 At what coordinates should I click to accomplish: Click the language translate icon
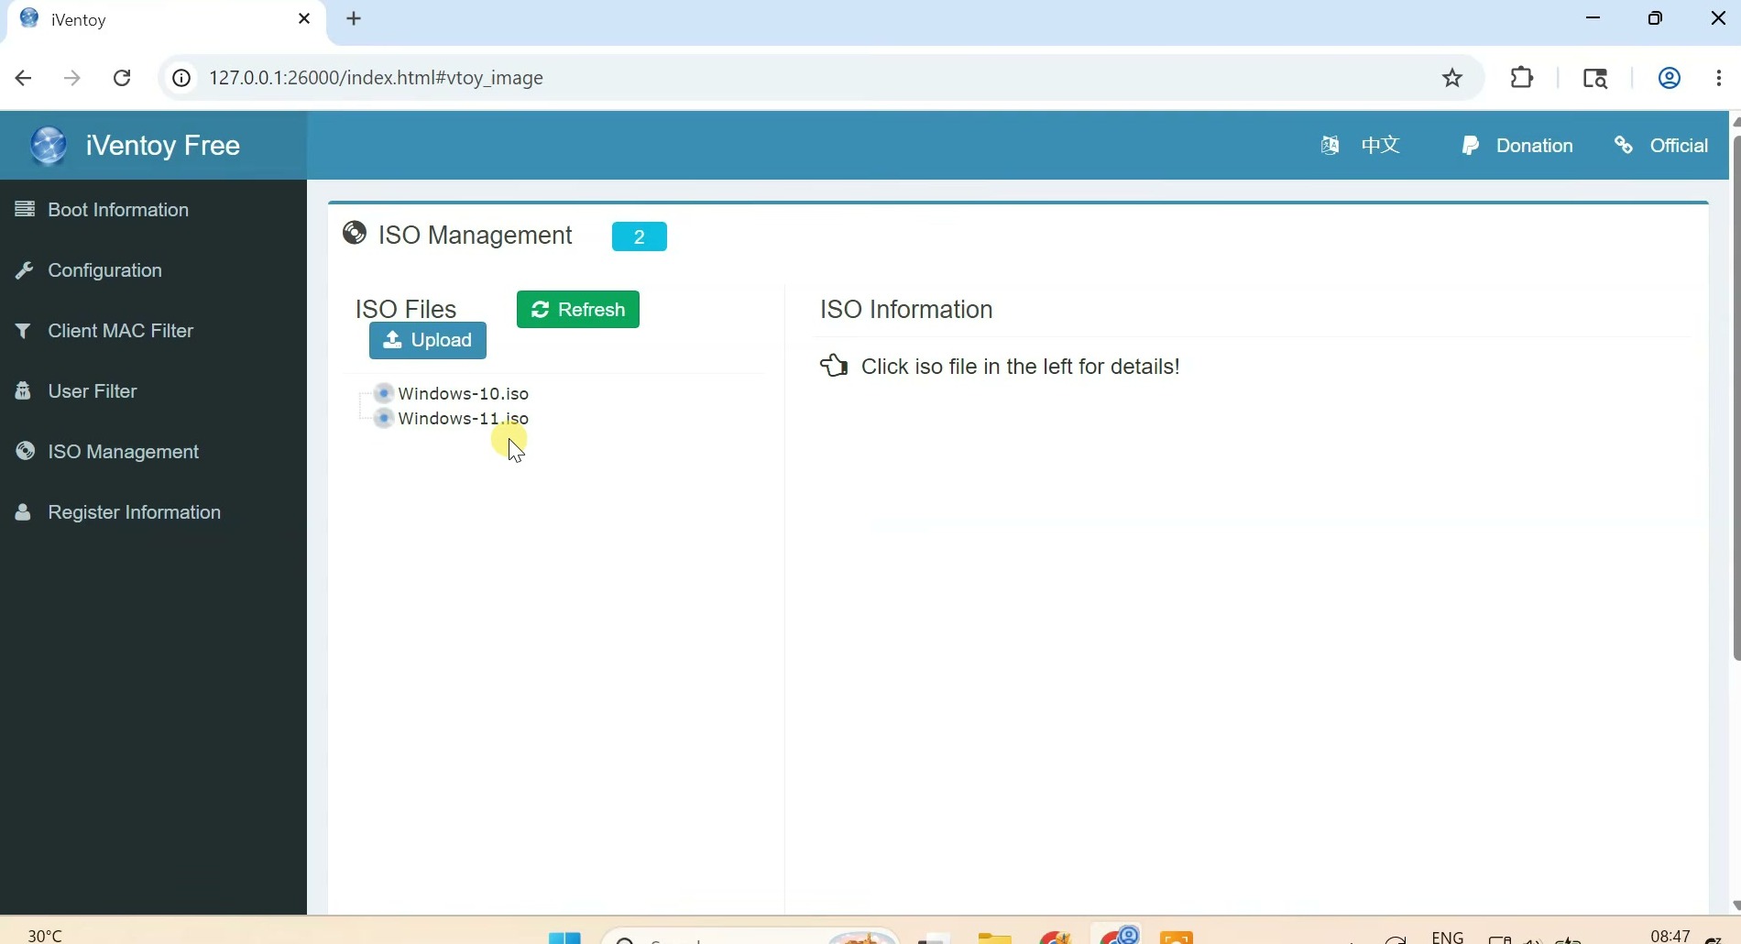1330,145
